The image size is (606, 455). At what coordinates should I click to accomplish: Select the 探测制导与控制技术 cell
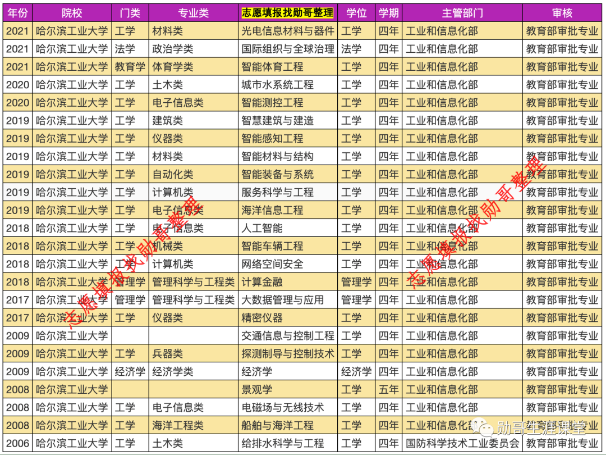287,354
